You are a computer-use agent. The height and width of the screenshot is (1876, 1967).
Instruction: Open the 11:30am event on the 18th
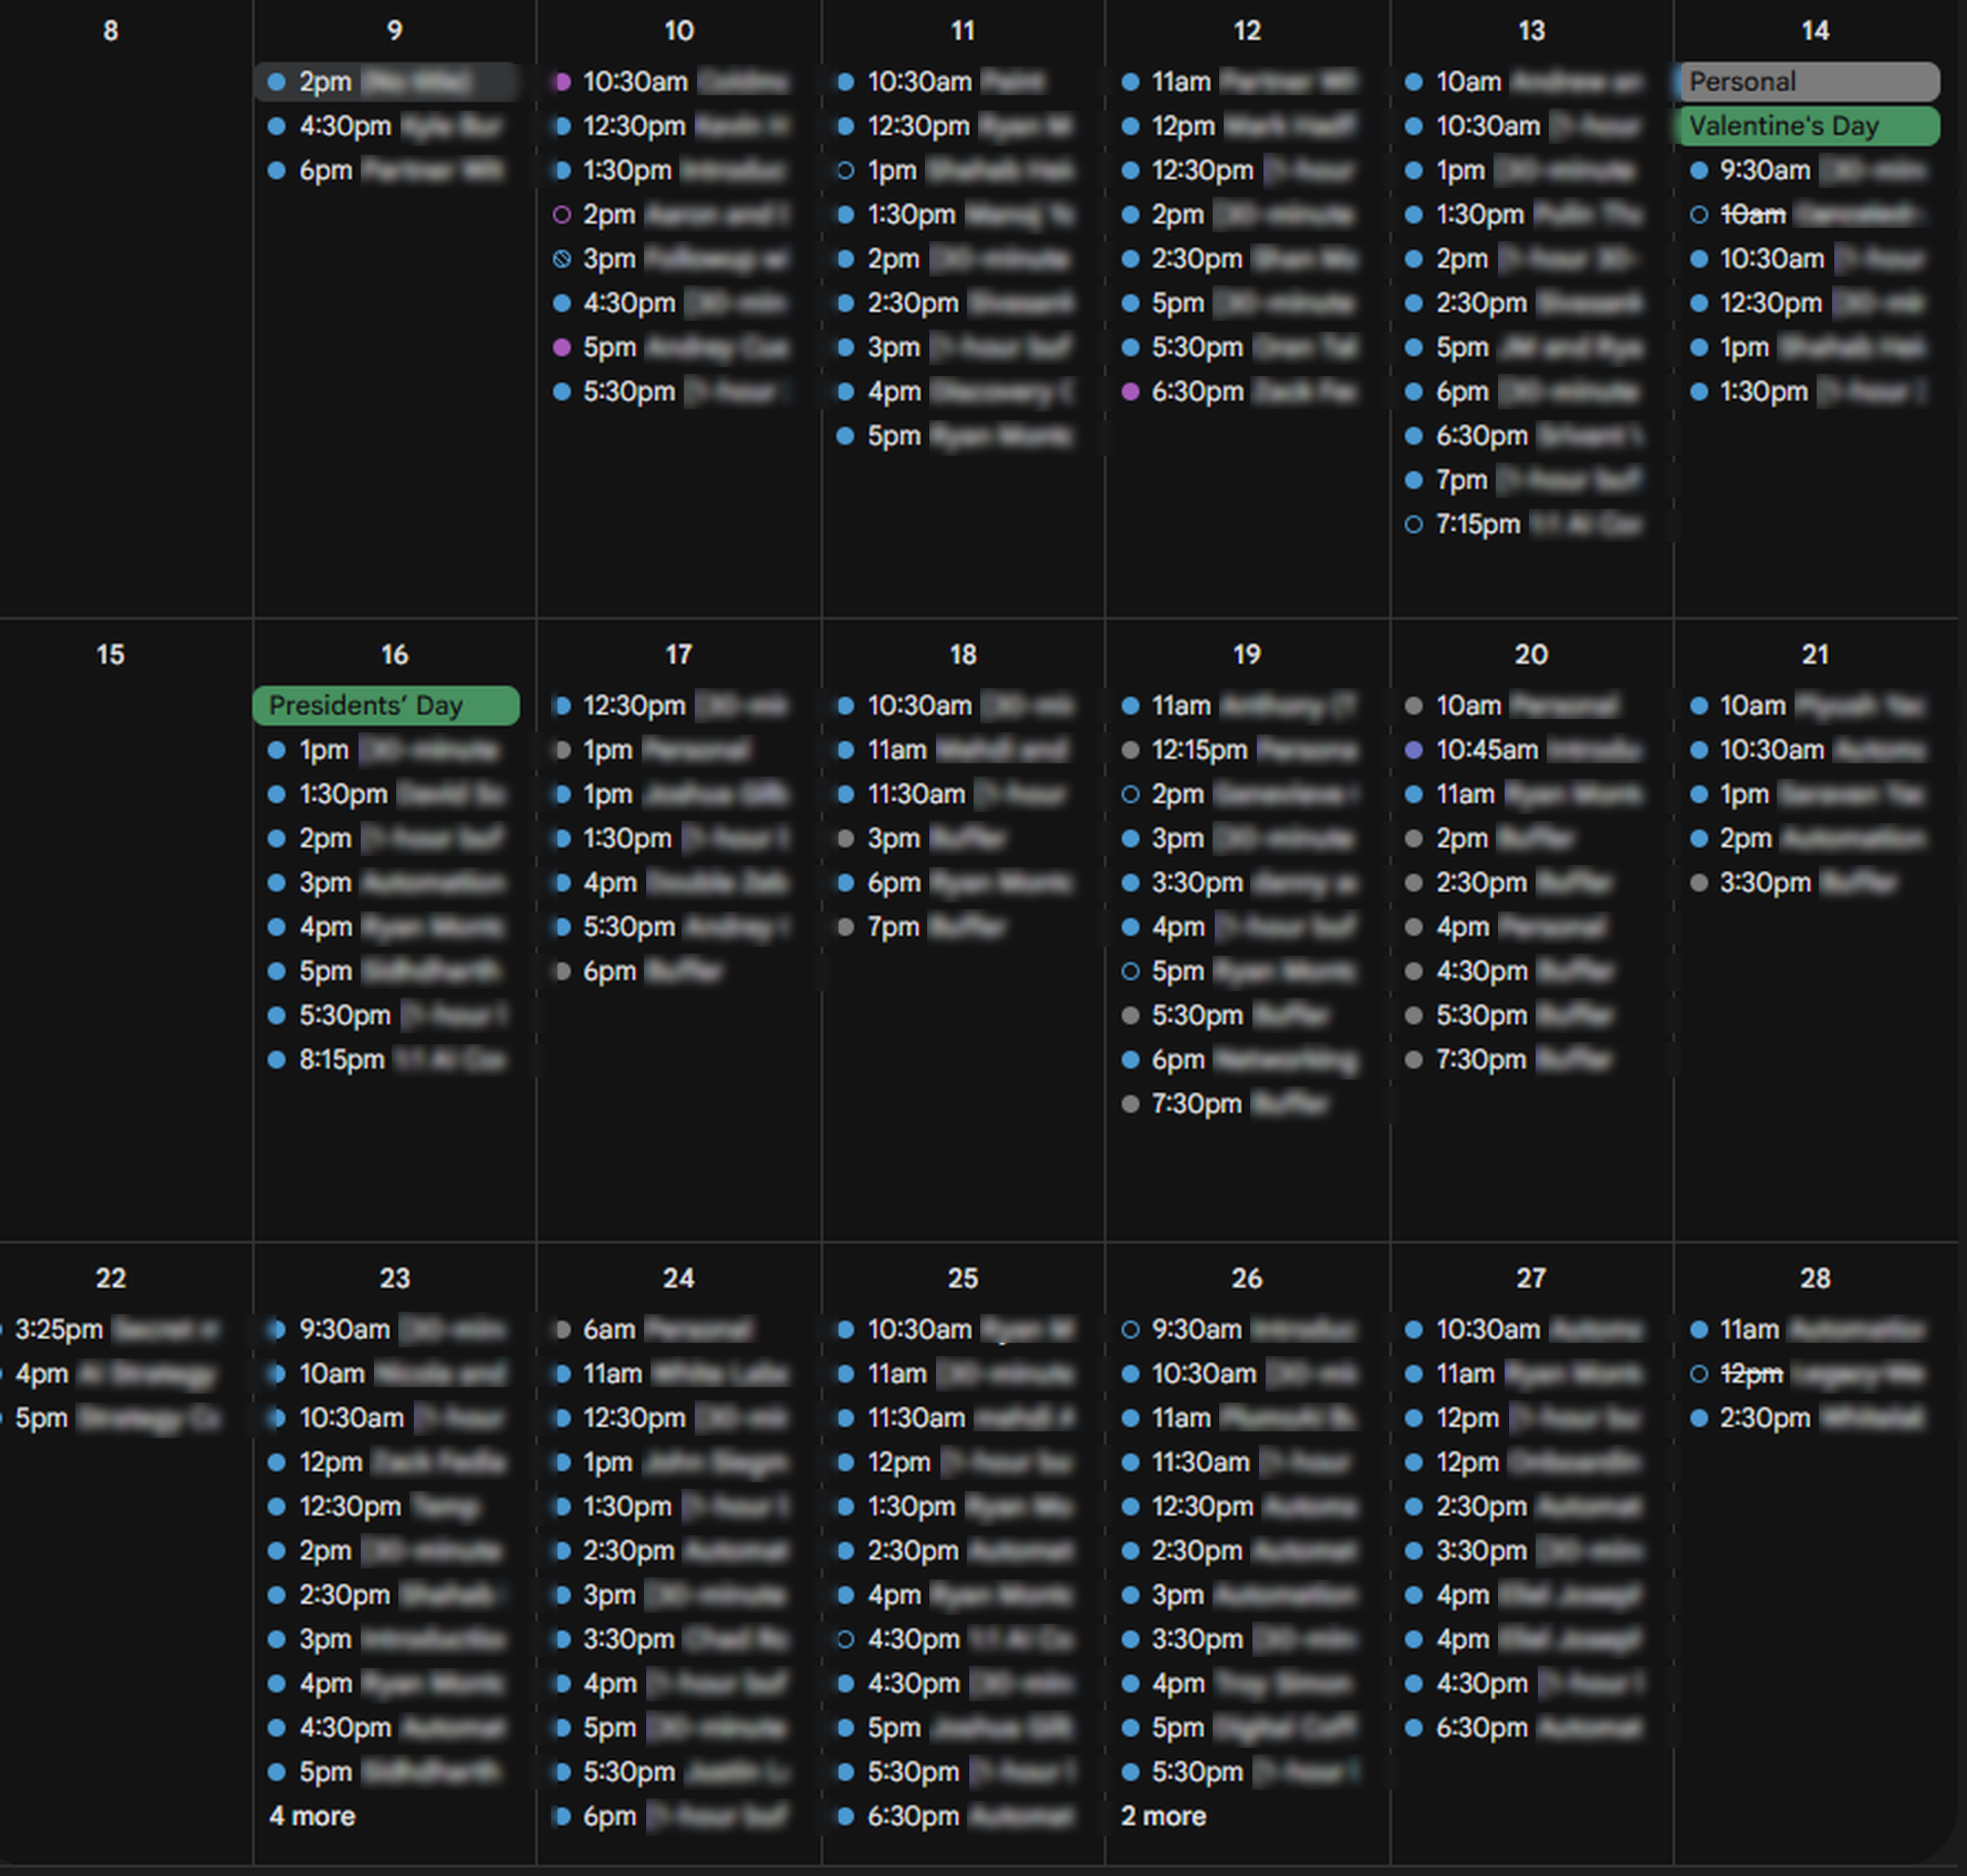pos(955,794)
